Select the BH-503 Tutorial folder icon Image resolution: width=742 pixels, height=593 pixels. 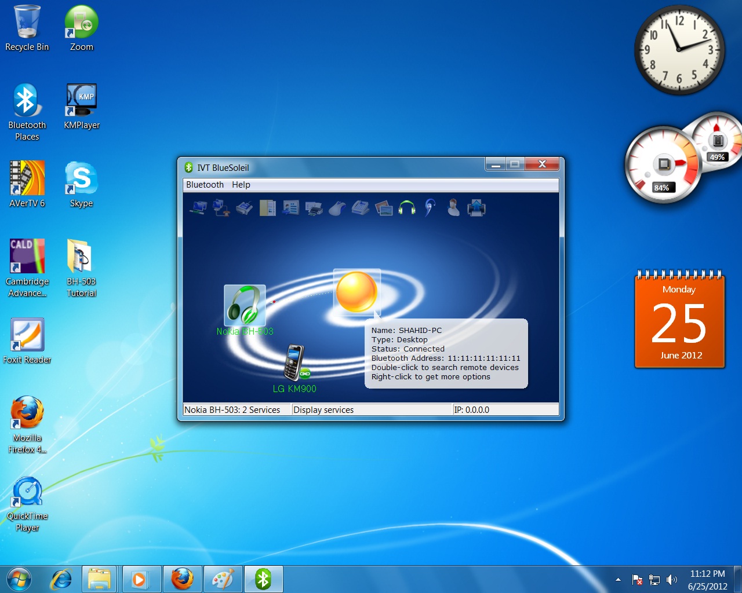[81, 268]
